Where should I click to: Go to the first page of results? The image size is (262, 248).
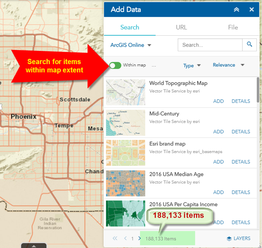115,239
